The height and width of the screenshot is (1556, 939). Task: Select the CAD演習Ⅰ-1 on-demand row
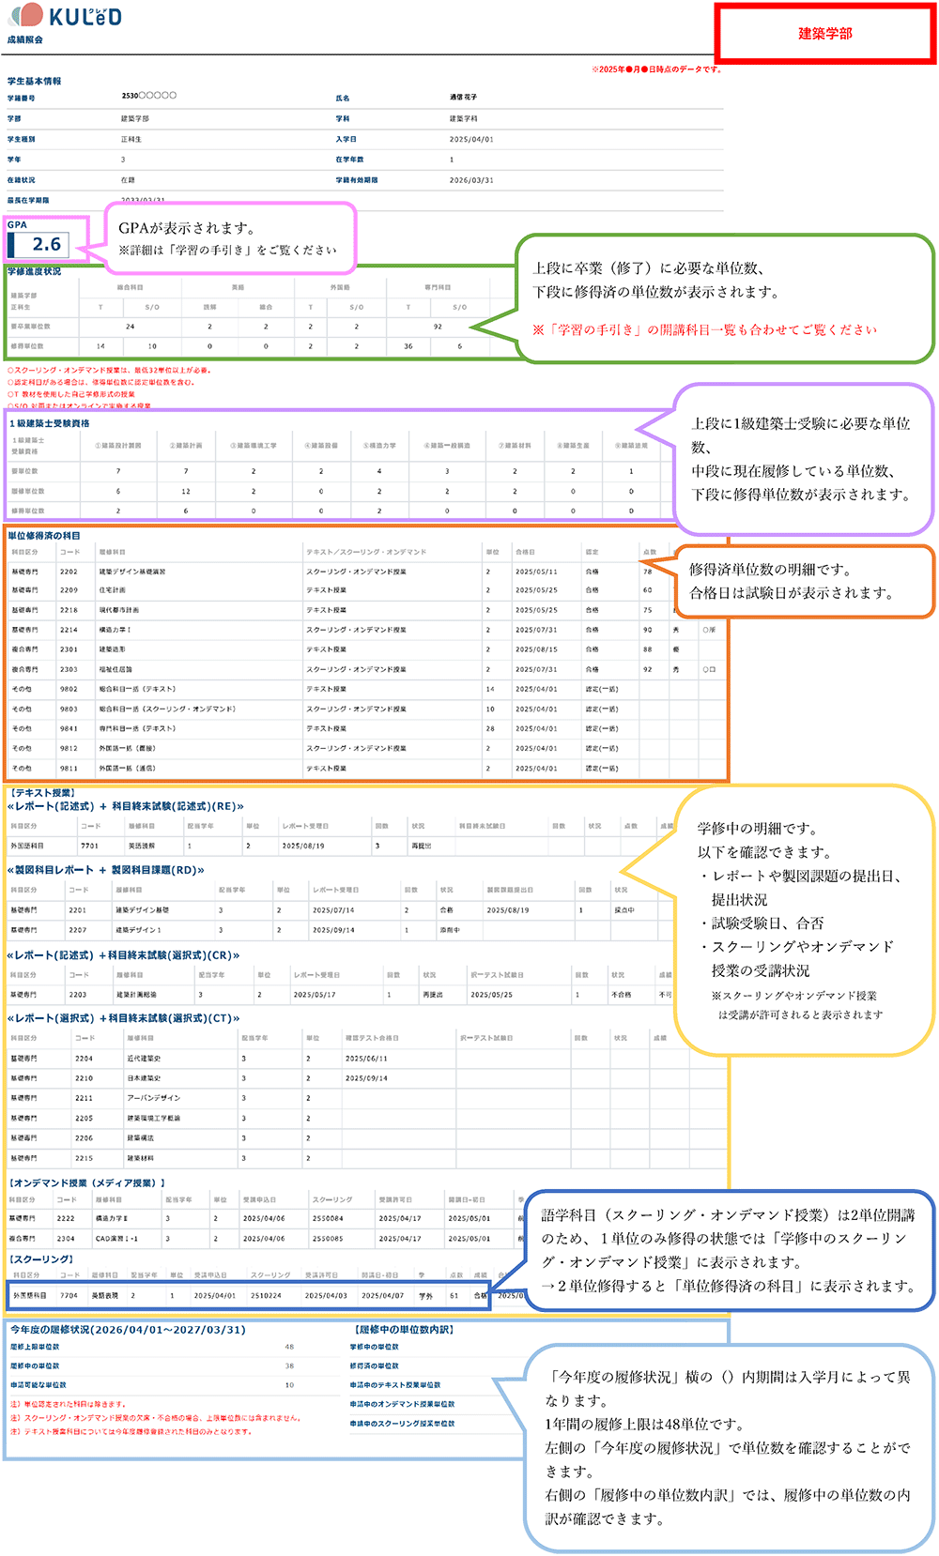266,1238
